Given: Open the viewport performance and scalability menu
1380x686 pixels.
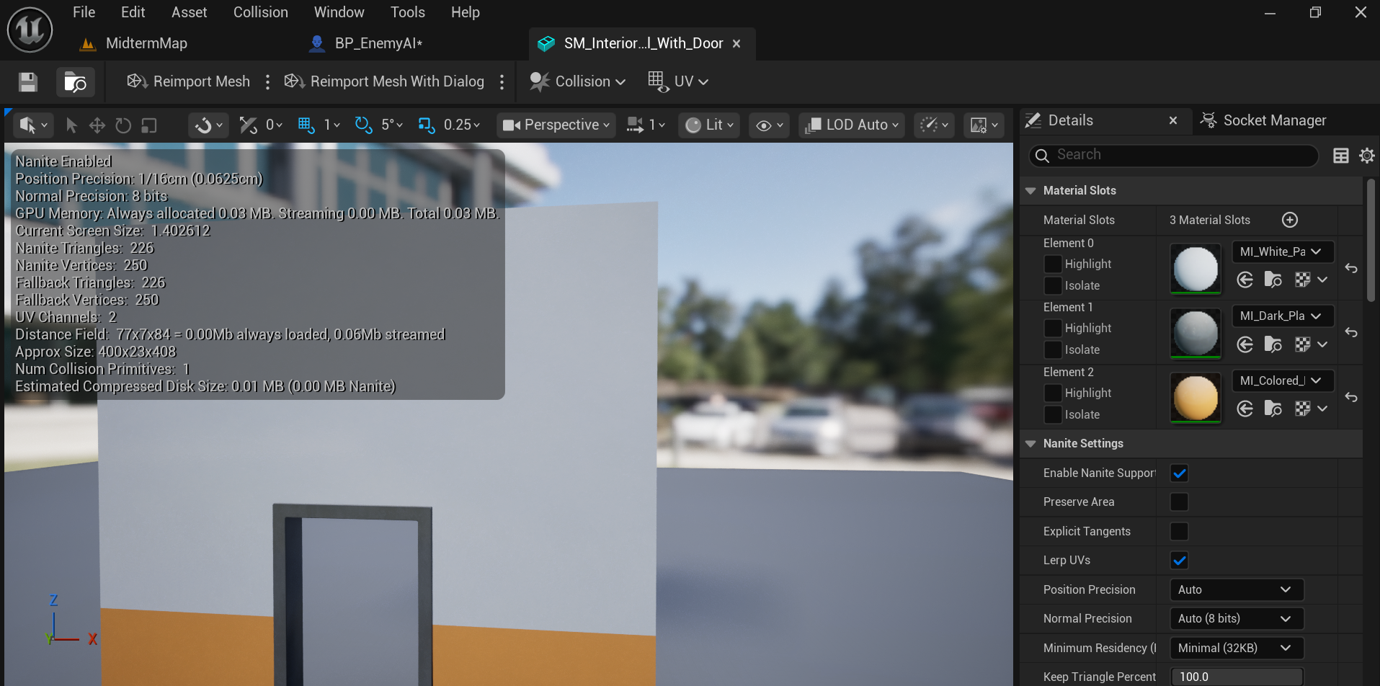Looking at the screenshot, I should point(935,125).
